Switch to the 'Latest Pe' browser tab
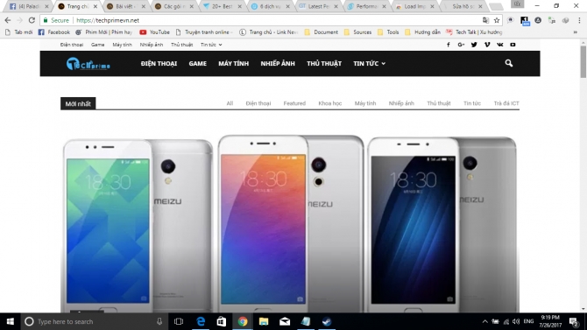Viewport: 587px width, 330px height. [x=319, y=6]
